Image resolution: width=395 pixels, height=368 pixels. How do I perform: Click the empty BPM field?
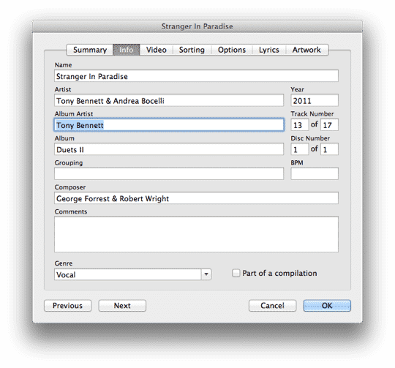click(x=315, y=174)
